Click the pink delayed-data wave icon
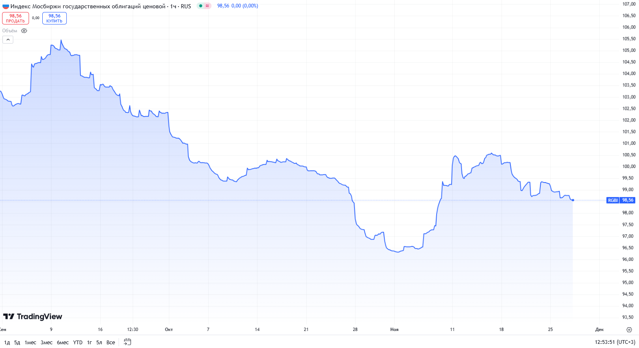Image resolution: width=639 pixels, height=348 pixels. click(x=207, y=6)
